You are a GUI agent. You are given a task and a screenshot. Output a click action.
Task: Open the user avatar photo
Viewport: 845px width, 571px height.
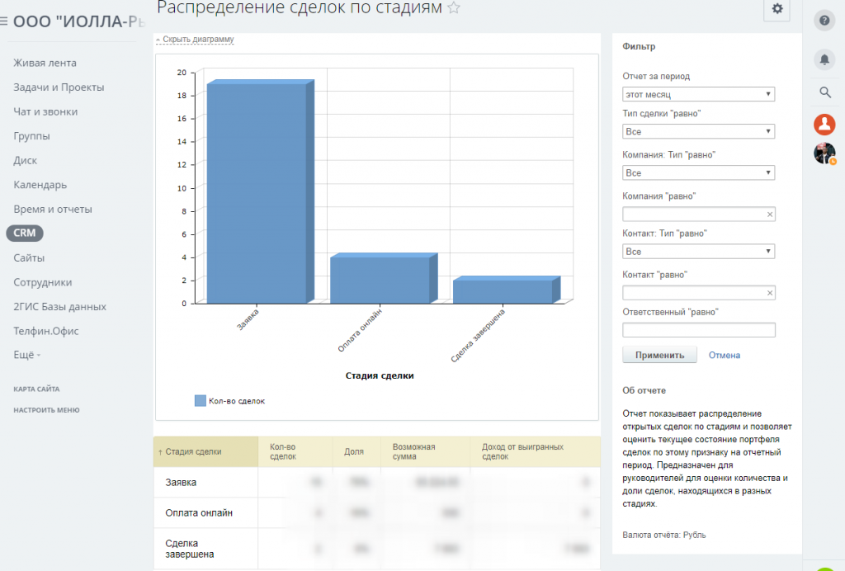click(824, 153)
